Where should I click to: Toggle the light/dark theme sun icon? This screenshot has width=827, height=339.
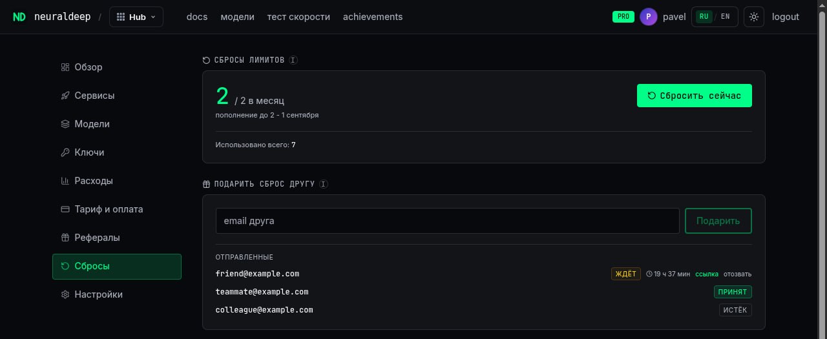coord(754,17)
